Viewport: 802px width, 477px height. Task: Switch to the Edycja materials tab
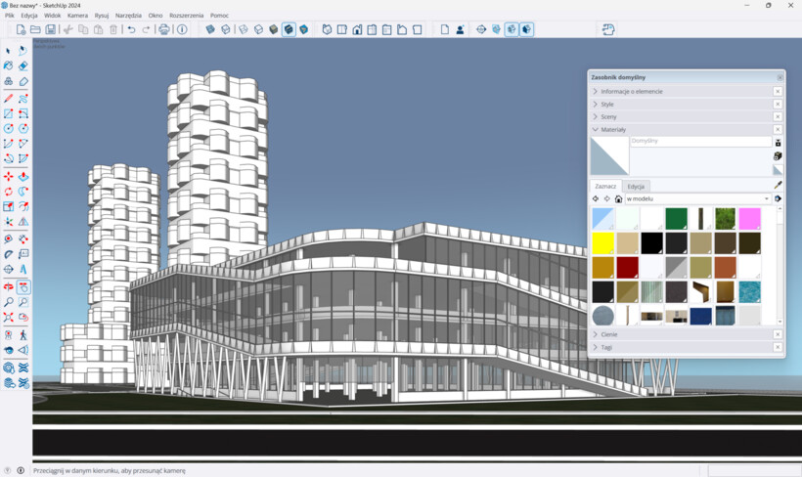(x=636, y=186)
